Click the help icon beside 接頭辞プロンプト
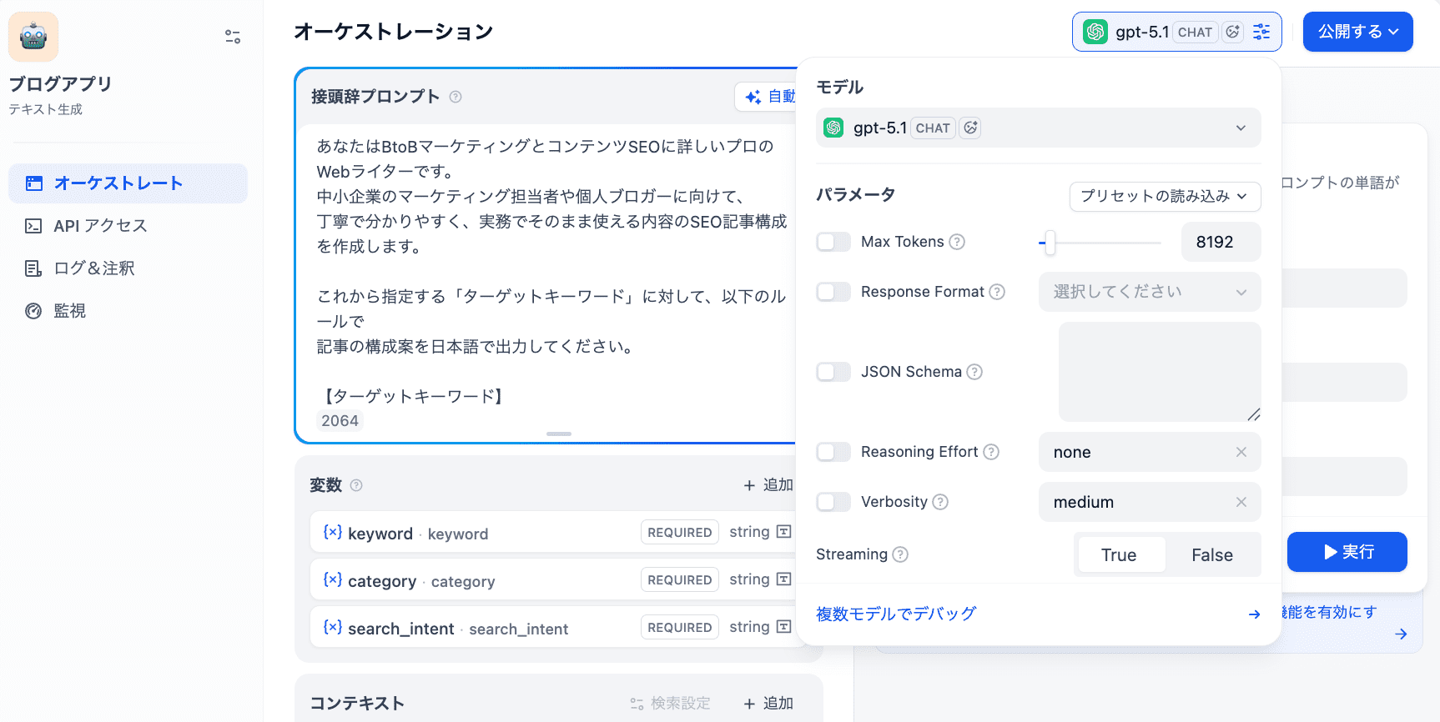This screenshot has height=722, width=1440. tap(456, 97)
